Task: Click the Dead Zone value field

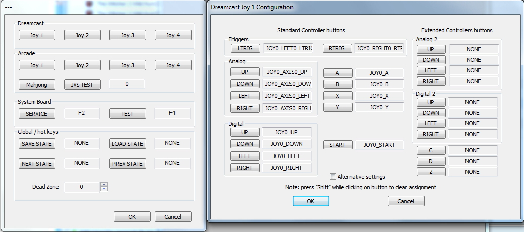Action: click(82, 187)
